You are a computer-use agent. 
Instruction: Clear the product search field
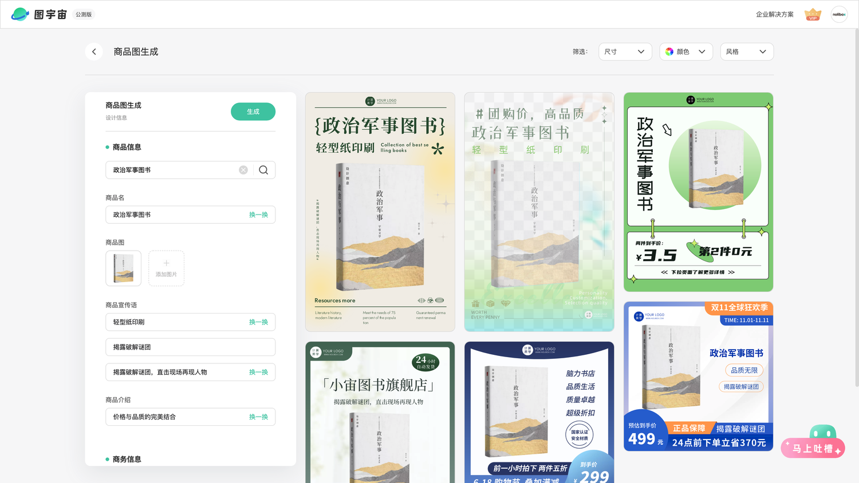pos(243,170)
